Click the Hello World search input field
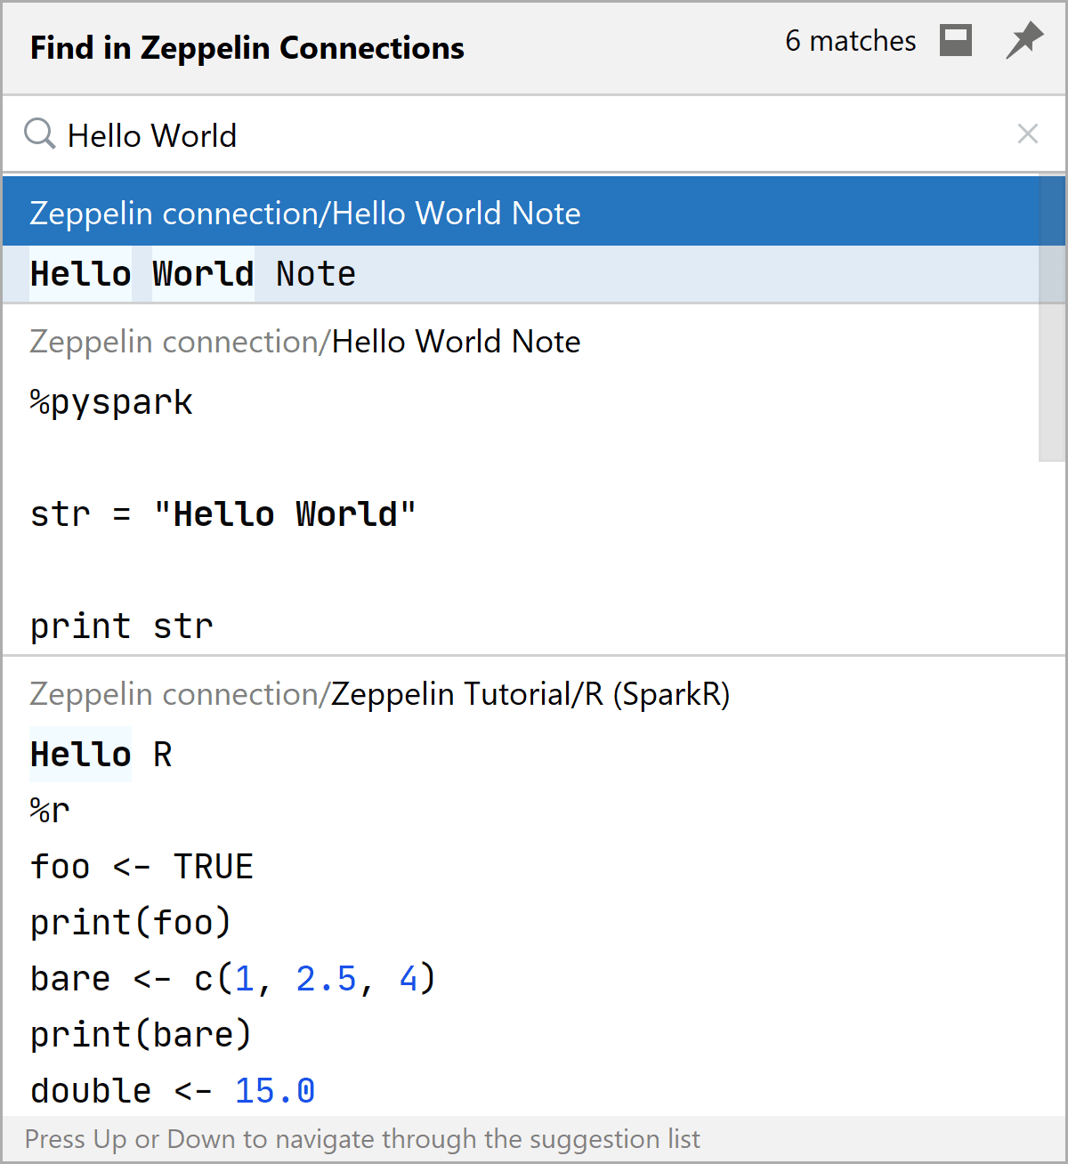Image resolution: width=1068 pixels, height=1164 pixels. [x=534, y=134]
